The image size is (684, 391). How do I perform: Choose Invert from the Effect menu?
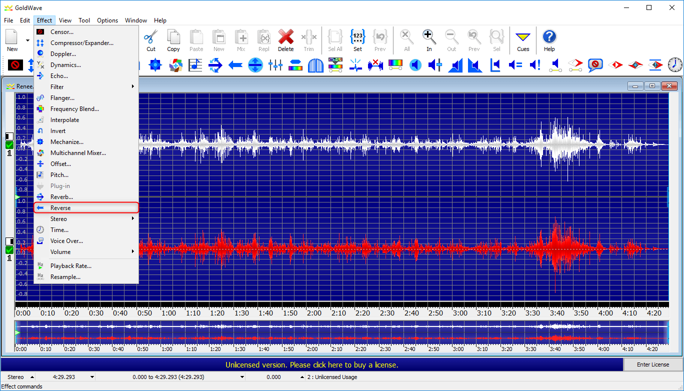(x=86, y=131)
